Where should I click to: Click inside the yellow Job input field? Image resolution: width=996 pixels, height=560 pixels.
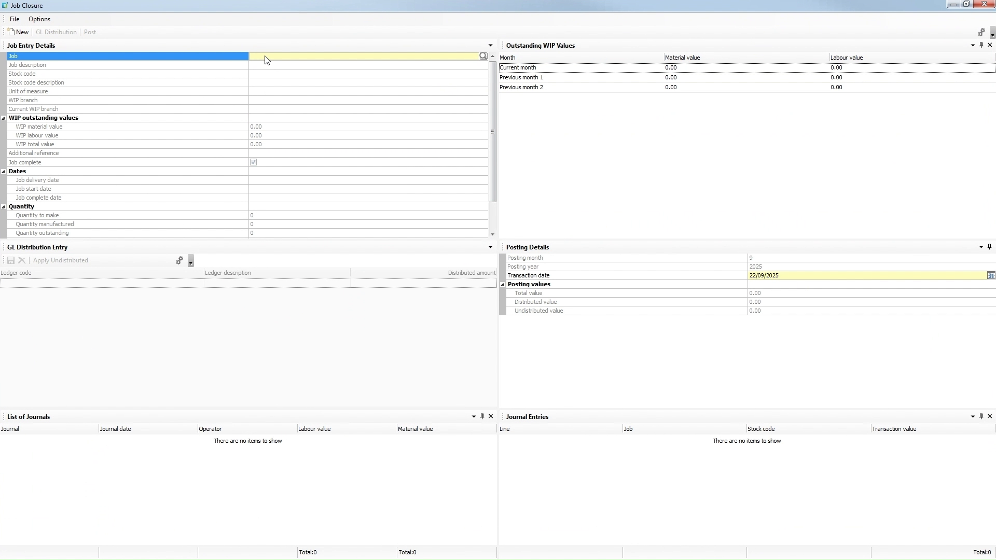point(363,56)
